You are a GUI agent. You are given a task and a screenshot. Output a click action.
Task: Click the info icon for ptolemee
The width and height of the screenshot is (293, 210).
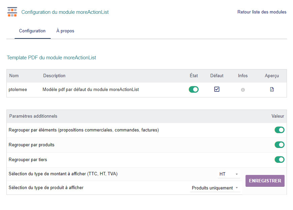pos(243,90)
